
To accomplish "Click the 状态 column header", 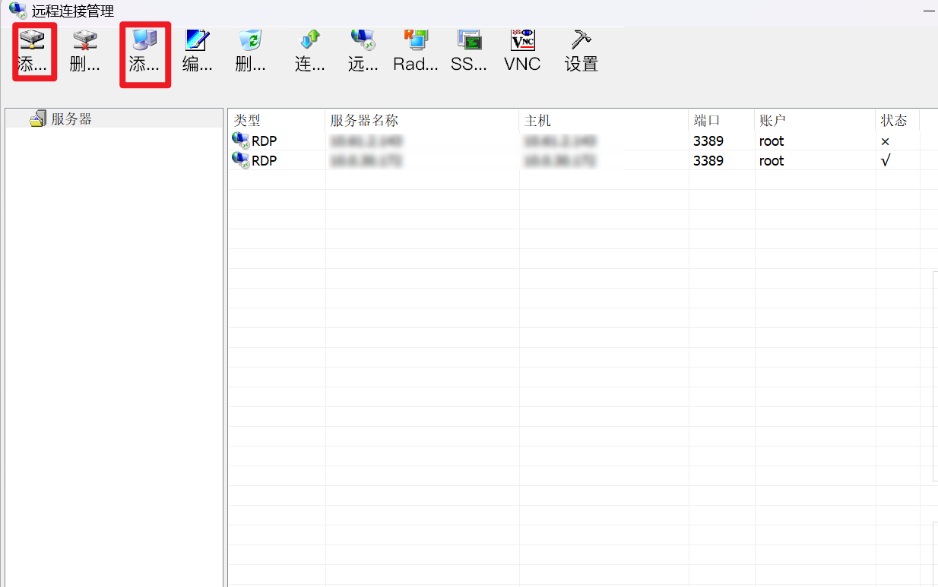I will 894,121.
